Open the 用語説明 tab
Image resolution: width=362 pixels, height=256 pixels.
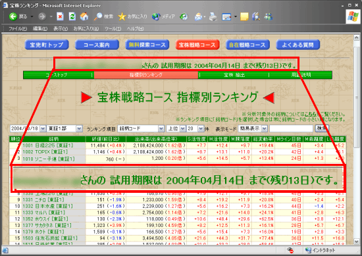click(301, 75)
